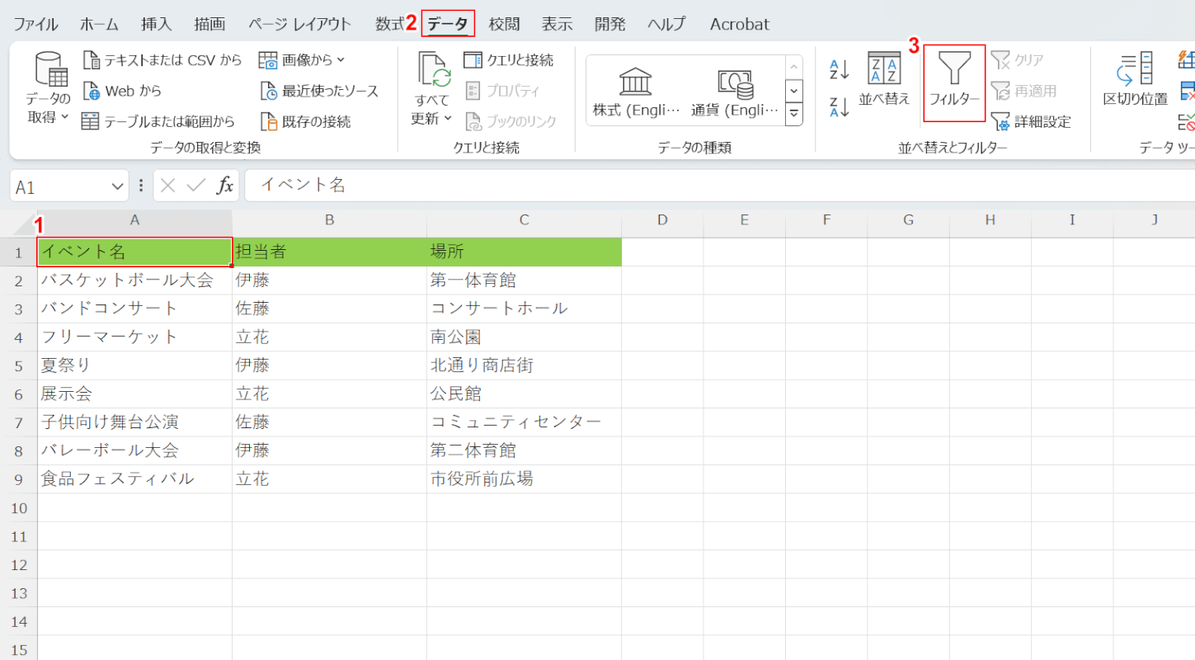Screen dimensions: 1195x660
Task: Switch to the 表示 tab
Action: [557, 24]
